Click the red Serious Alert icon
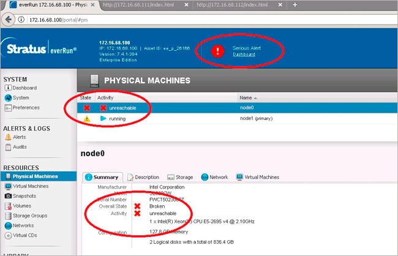This screenshot has width=398, height=256. 217,51
